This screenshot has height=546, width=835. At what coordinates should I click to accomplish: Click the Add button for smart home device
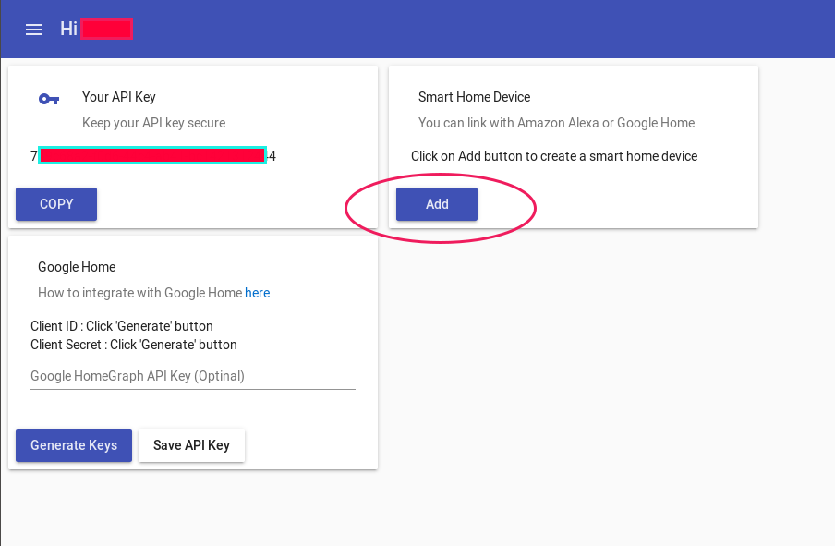point(436,204)
